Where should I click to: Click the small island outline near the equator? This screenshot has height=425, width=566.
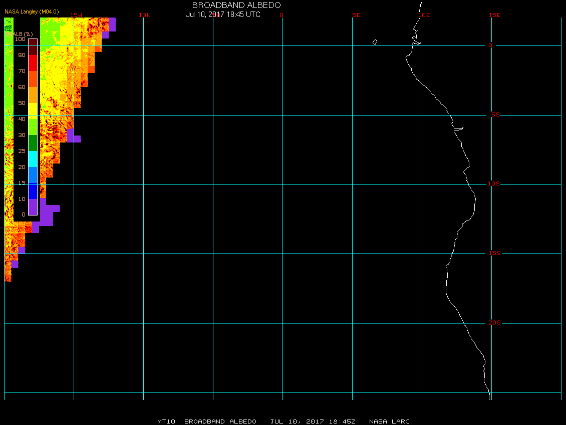click(x=375, y=42)
